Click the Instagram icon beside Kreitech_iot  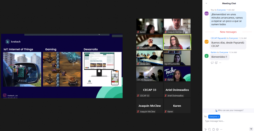[5, 95]
